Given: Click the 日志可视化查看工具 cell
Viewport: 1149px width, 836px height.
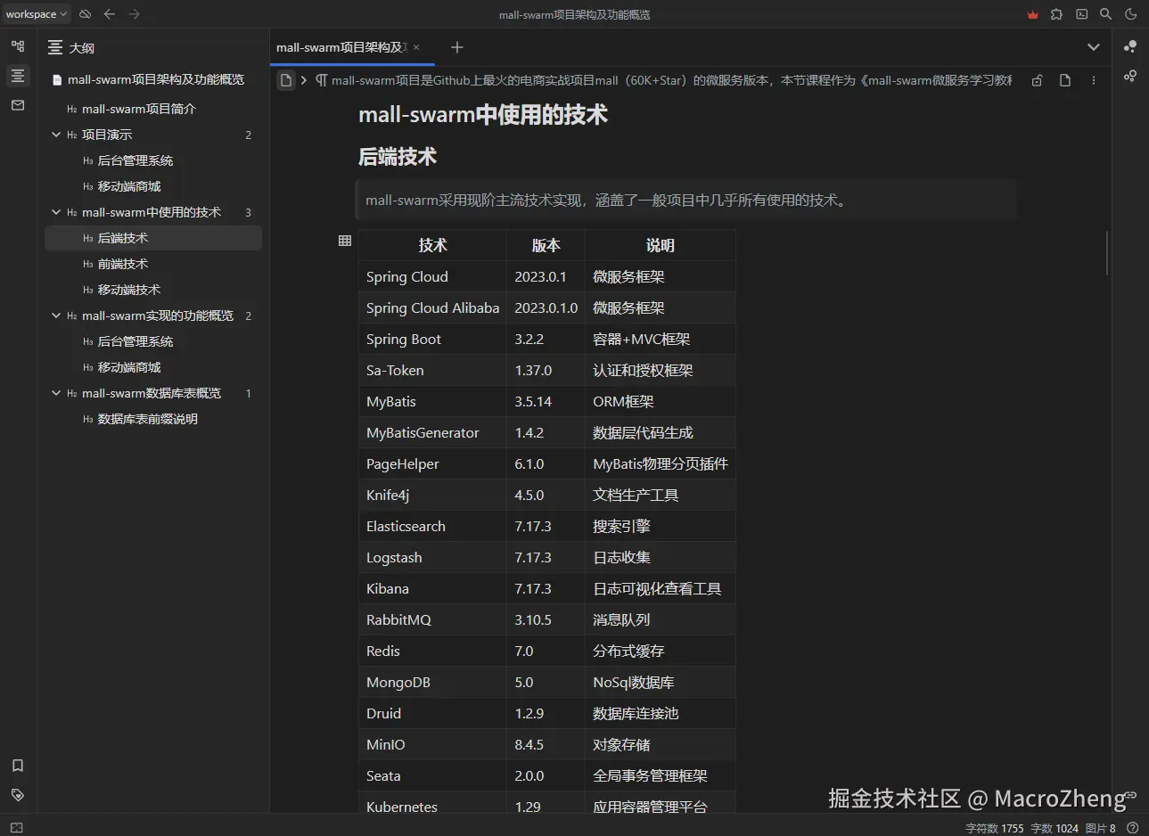Looking at the screenshot, I should click(661, 588).
